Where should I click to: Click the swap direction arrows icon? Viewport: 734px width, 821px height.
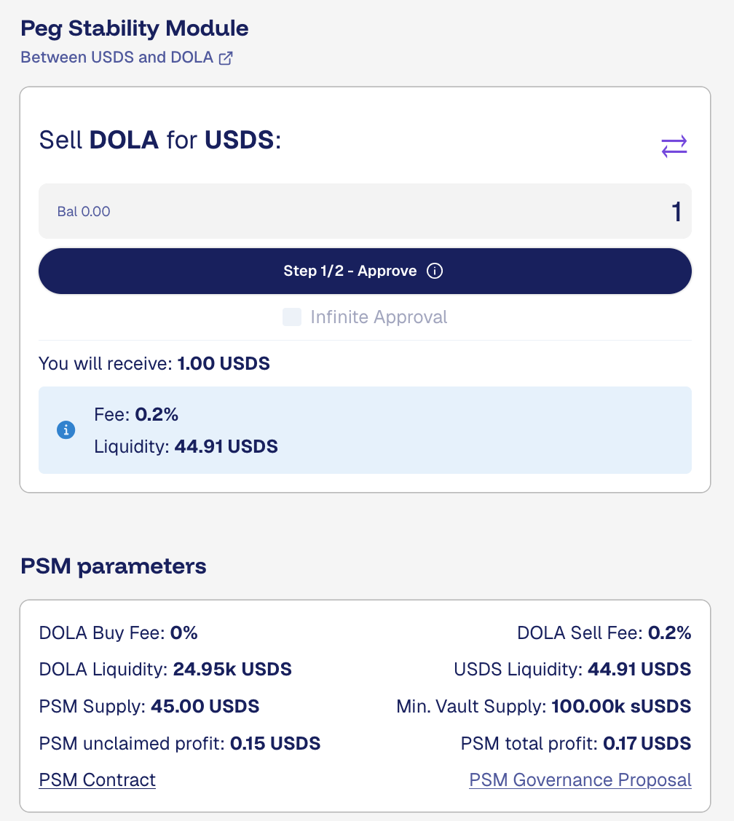point(674,146)
